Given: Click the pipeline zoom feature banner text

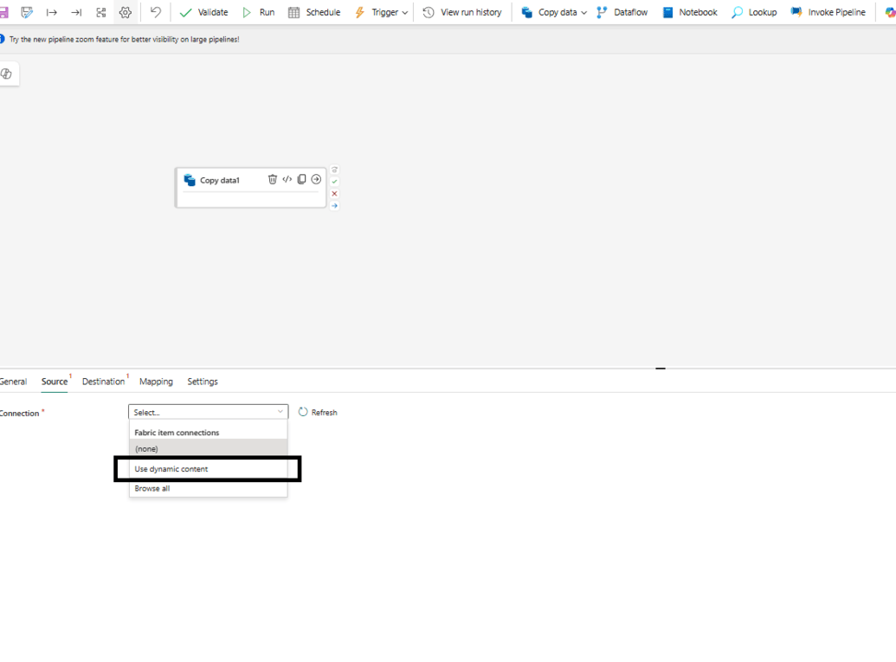Looking at the screenshot, I should tap(124, 40).
